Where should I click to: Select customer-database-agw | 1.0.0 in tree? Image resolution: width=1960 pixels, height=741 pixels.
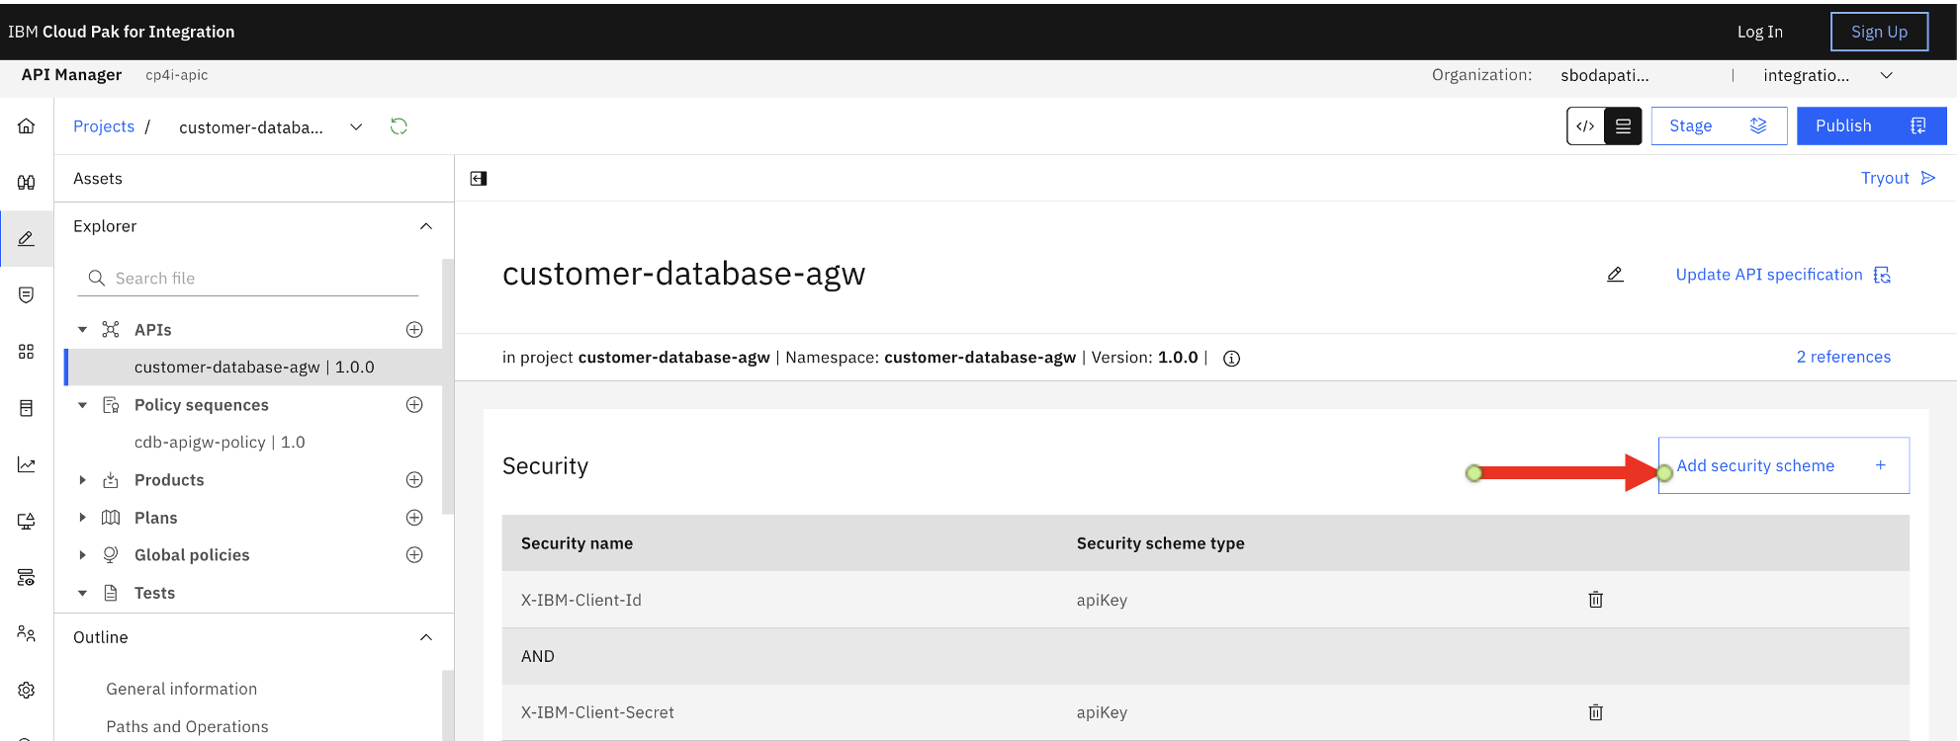point(253,368)
